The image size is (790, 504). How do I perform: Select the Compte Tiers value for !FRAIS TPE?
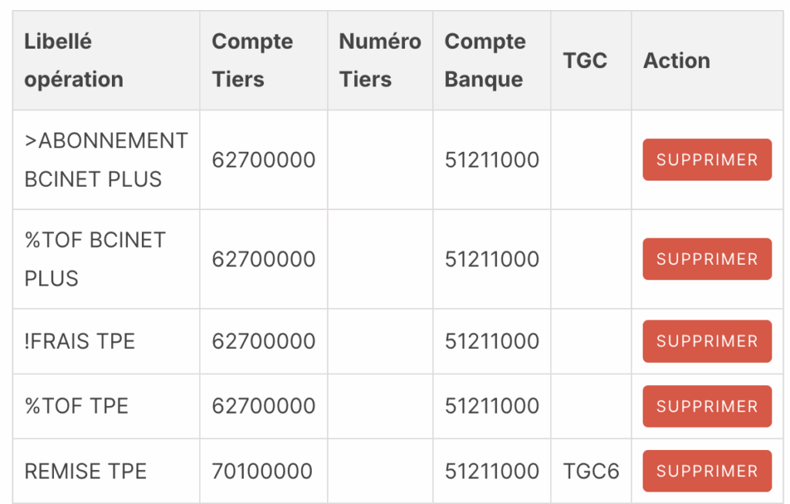(264, 341)
